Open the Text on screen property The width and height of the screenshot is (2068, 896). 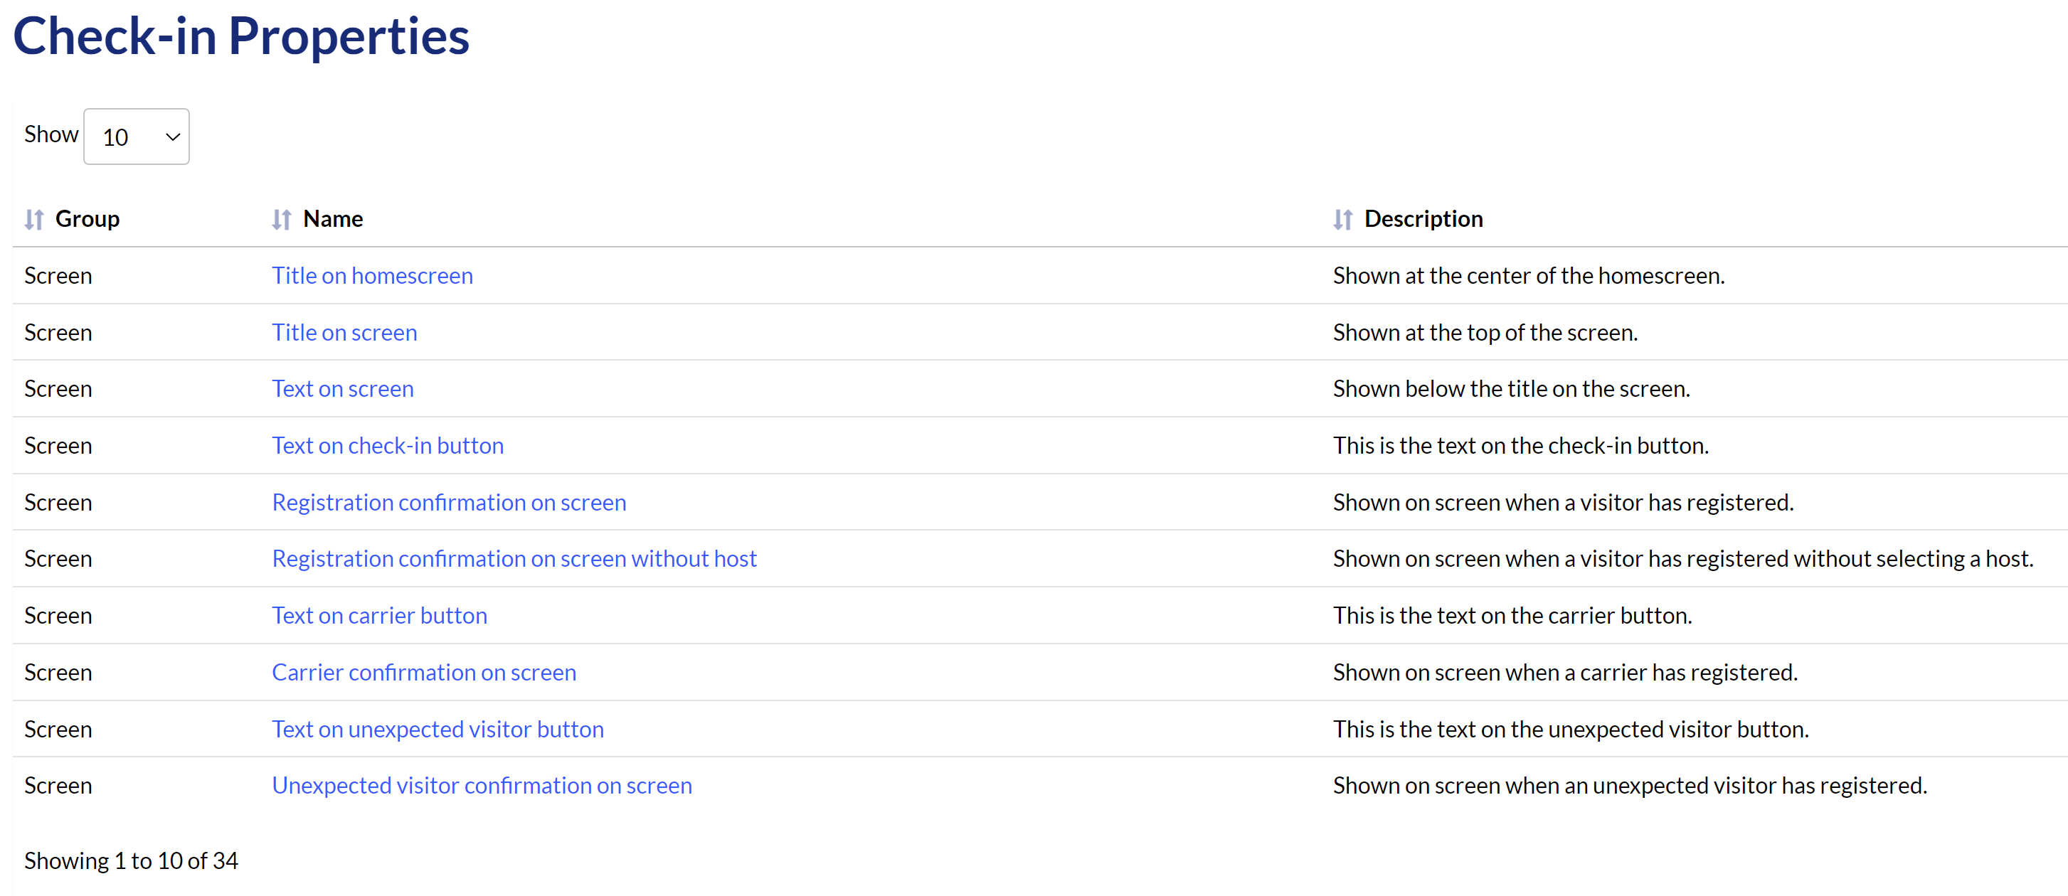coord(342,389)
